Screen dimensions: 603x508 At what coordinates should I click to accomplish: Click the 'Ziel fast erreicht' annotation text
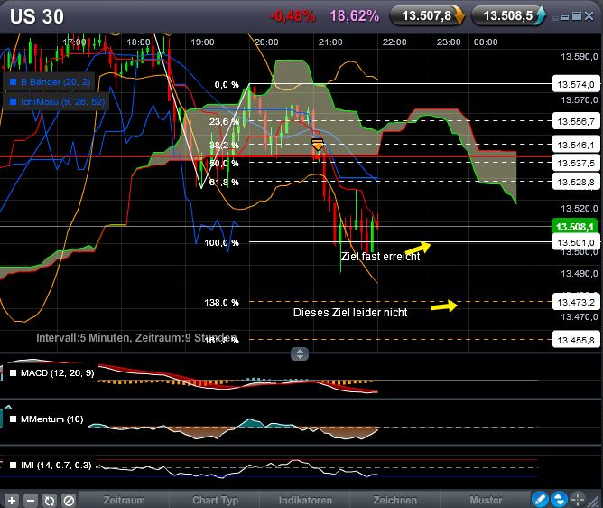click(380, 257)
